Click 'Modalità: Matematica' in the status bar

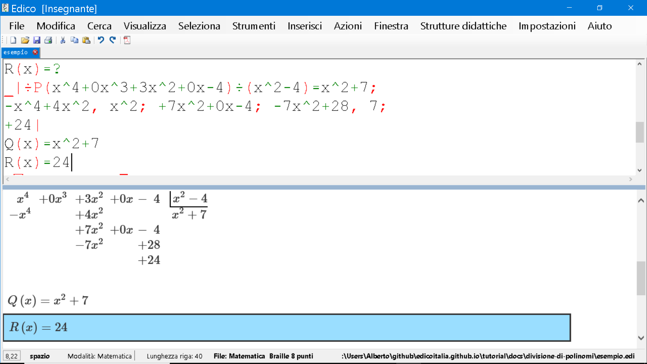(99, 356)
